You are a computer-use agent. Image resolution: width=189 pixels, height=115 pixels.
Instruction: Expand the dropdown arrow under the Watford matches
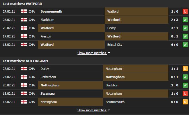[109, 53]
